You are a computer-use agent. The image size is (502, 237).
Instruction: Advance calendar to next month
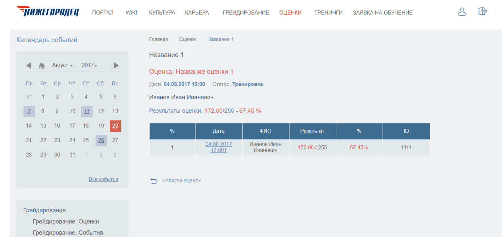click(116, 66)
